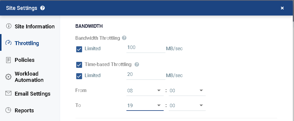This screenshot has height=121, width=294.
Task: Toggle the time-based Limited checkbox
Action: pos(79,76)
